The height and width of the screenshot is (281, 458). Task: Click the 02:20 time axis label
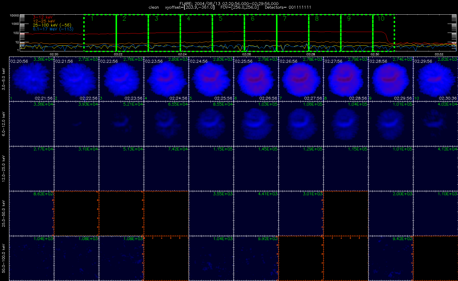[54, 54]
